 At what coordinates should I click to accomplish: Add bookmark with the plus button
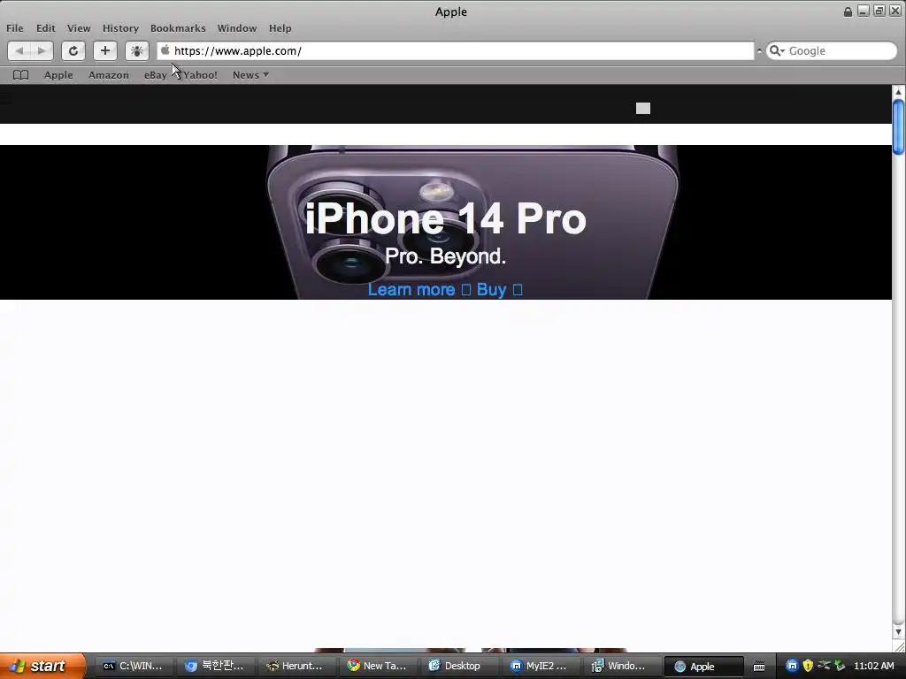(105, 50)
